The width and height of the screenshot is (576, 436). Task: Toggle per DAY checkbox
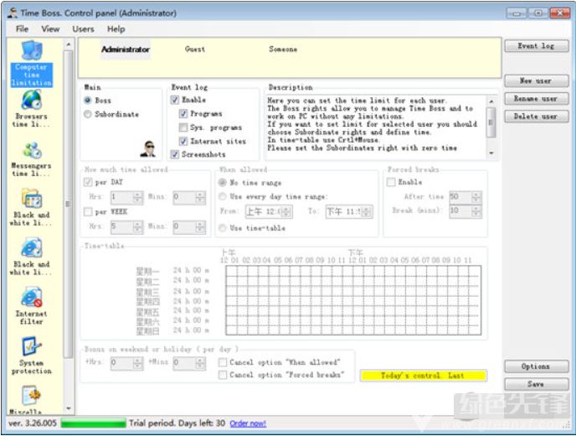(88, 182)
